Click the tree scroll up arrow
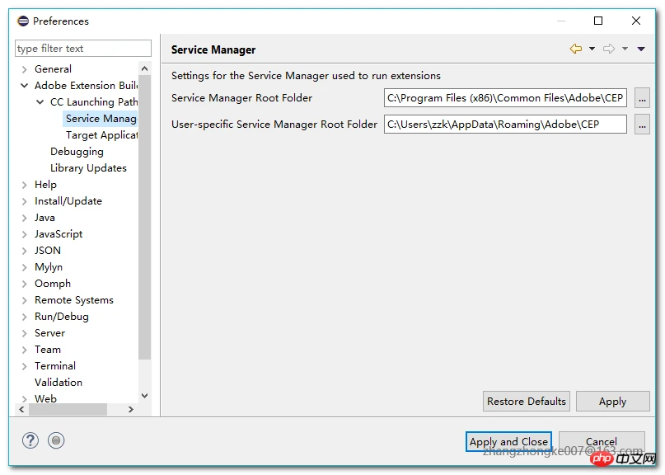Image resolution: width=665 pixels, height=475 pixels. tap(145, 68)
